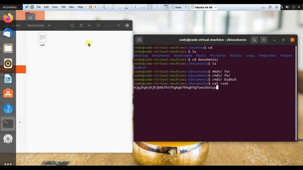Image resolution: width=303 pixels, height=170 pixels.
Task: Open the Help icon in the dock
Action: pyautogui.click(x=8, y=109)
